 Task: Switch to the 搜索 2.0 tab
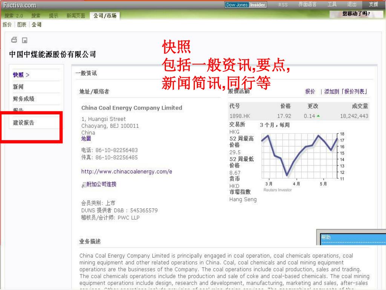click(x=14, y=16)
